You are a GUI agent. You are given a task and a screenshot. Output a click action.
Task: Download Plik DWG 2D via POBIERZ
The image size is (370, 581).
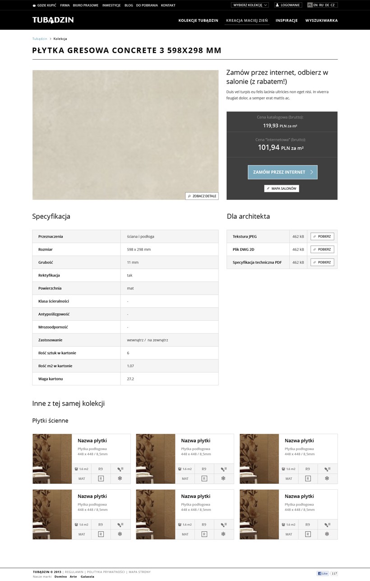[322, 249]
